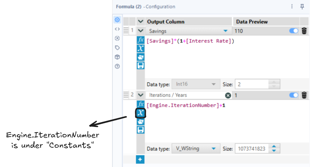Open the fx functions list for Savings expression
Image resolution: width=331 pixels, height=167 pixels.
click(140, 40)
